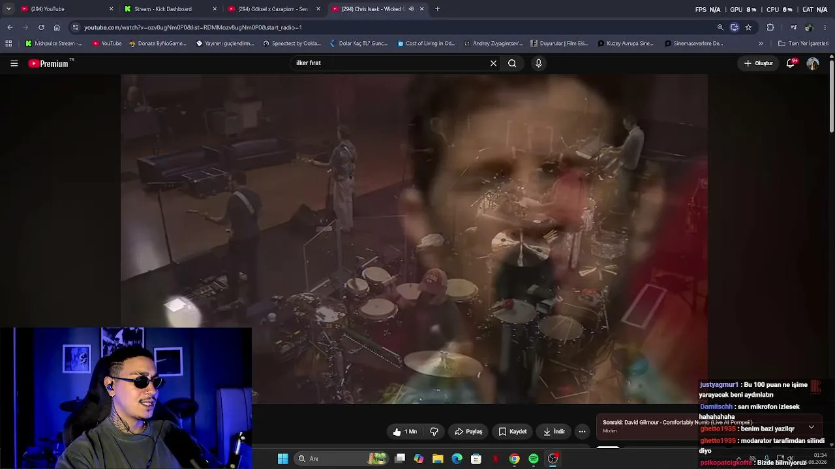Open Nishpulse Stream bookmark
835x469 pixels.
pyautogui.click(x=54, y=44)
